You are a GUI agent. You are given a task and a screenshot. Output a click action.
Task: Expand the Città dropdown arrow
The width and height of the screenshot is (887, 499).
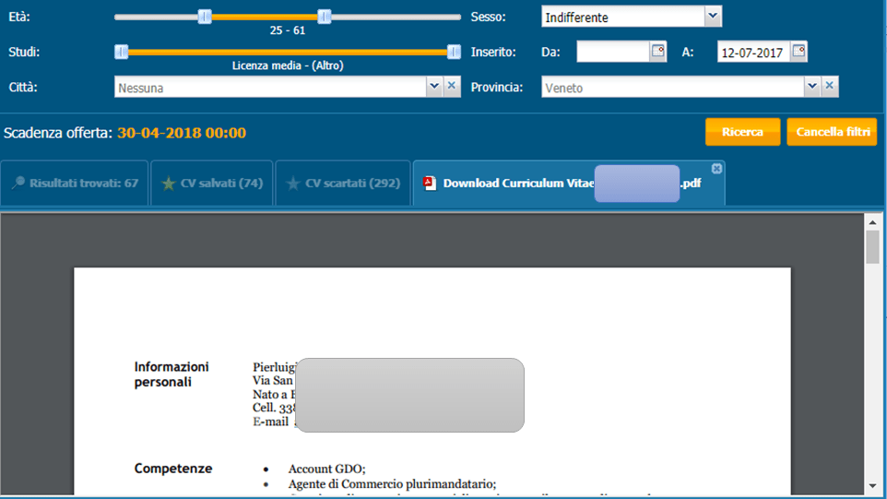pyautogui.click(x=434, y=86)
